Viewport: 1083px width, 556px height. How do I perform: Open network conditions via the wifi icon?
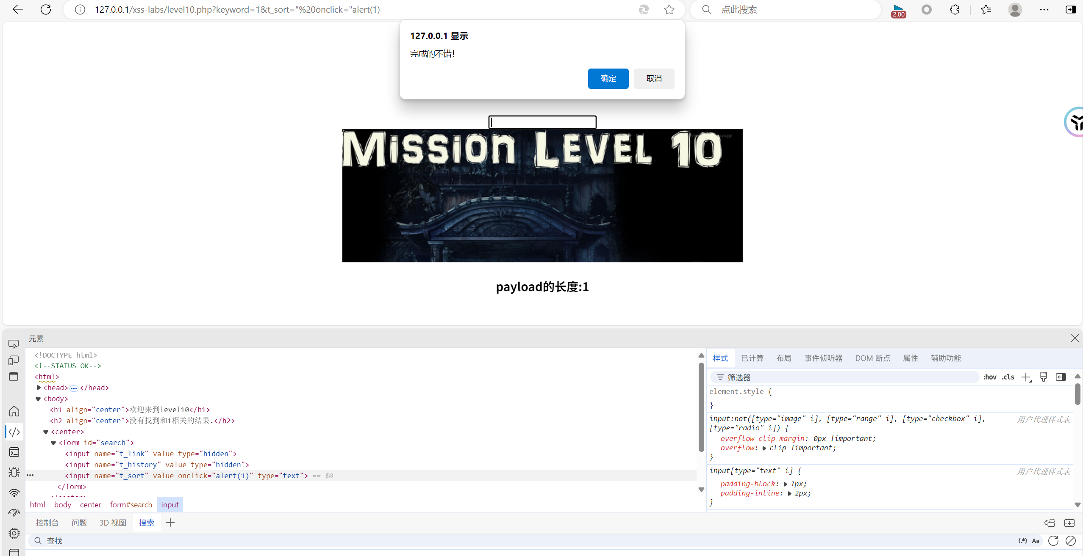14,493
